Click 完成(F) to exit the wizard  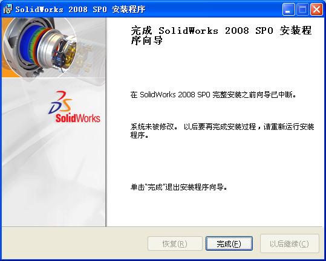pos(229,243)
